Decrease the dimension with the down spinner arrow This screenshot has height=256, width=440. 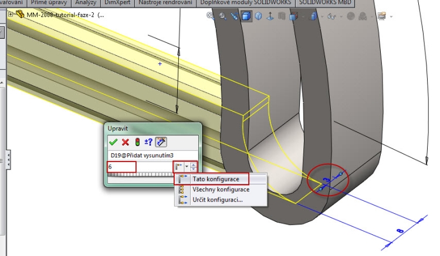pyautogui.click(x=194, y=169)
